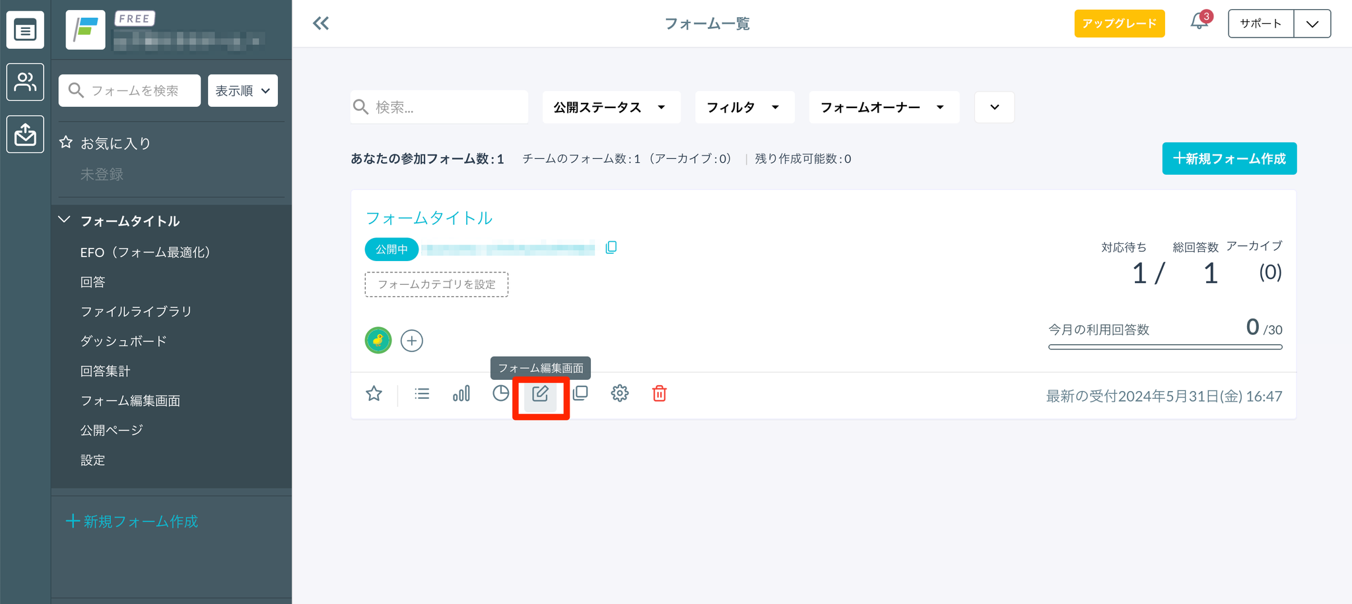Image resolution: width=1352 pixels, height=604 pixels.
Task: Click the formrun flag logo
Action: pos(86,30)
